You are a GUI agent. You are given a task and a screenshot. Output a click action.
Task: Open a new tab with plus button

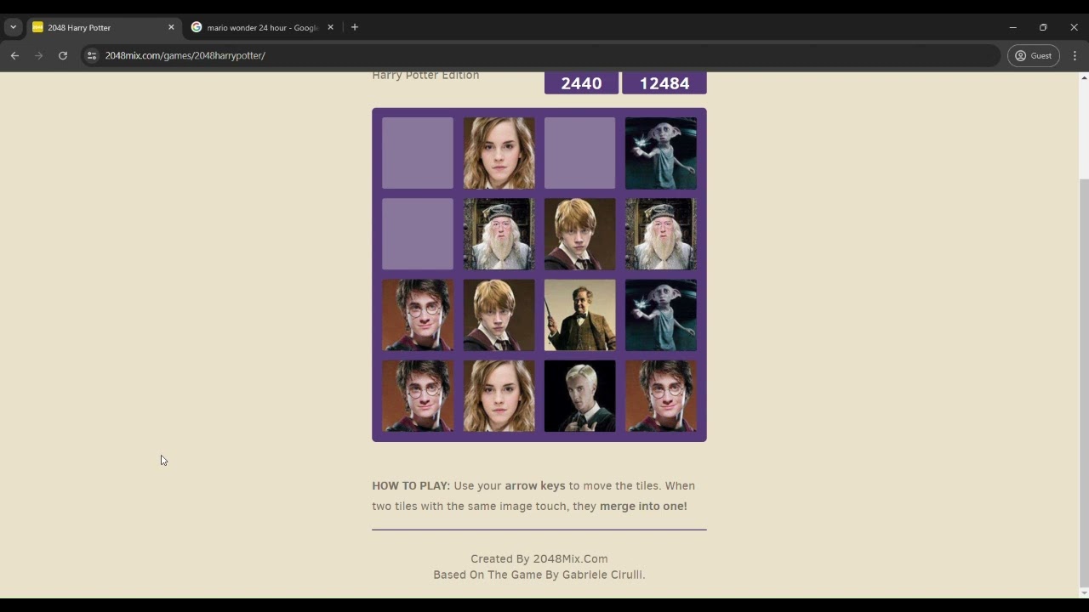[x=355, y=27]
